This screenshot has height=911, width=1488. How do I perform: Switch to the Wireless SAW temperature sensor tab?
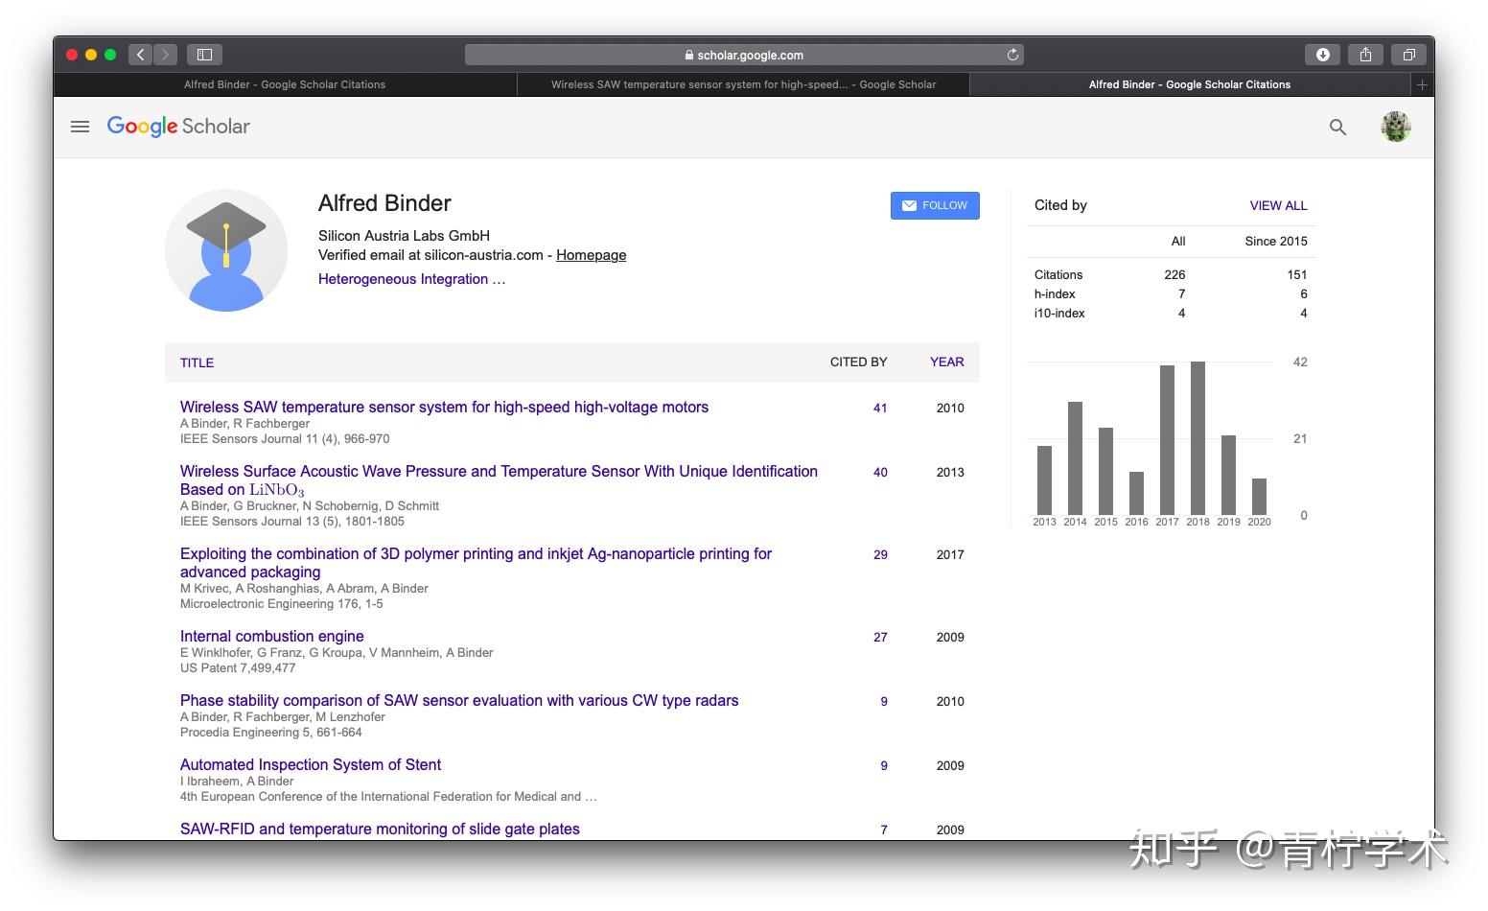[743, 84]
